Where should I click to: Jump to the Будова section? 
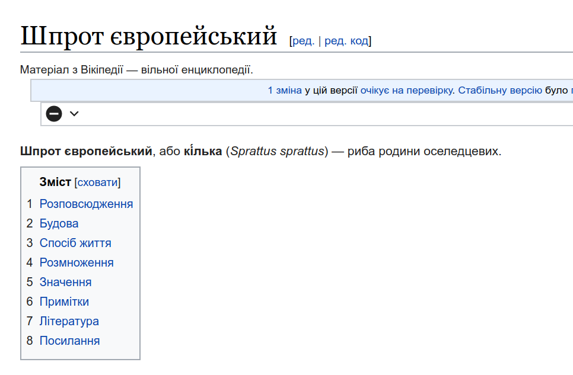(x=59, y=223)
